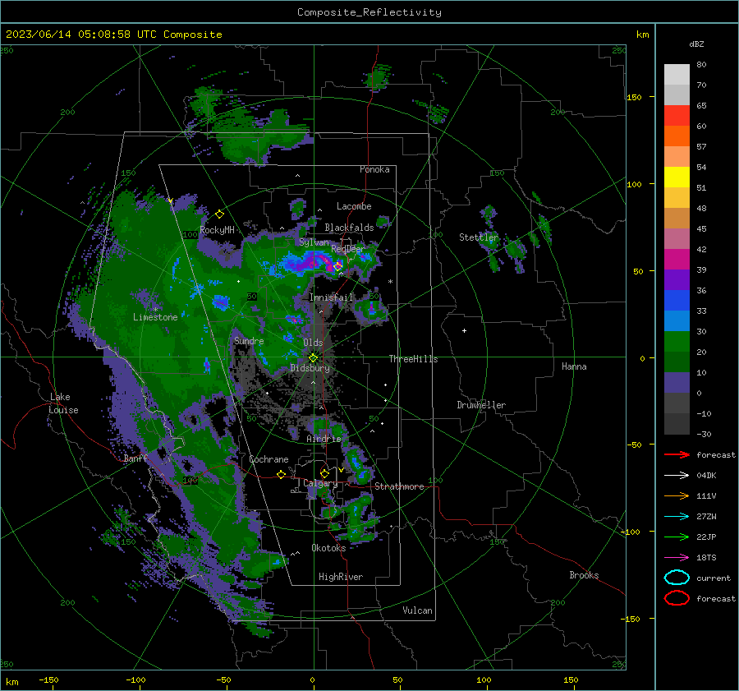
Task: Select the red 60–65 dBZ swatch
Action: [677, 116]
